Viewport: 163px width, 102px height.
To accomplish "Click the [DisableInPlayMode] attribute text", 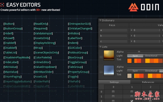I will pyautogui.click(x=17, y=58).
